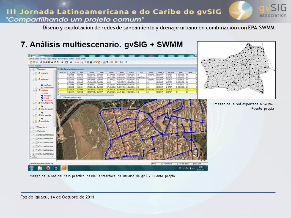Image resolution: width=291 pixels, height=218 pixels.
Task: Click the flag action center tray icon
Action: tap(187, 168)
